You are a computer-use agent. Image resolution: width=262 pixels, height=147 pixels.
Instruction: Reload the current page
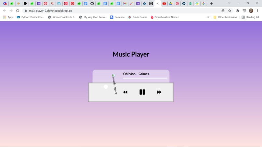point(18,10)
